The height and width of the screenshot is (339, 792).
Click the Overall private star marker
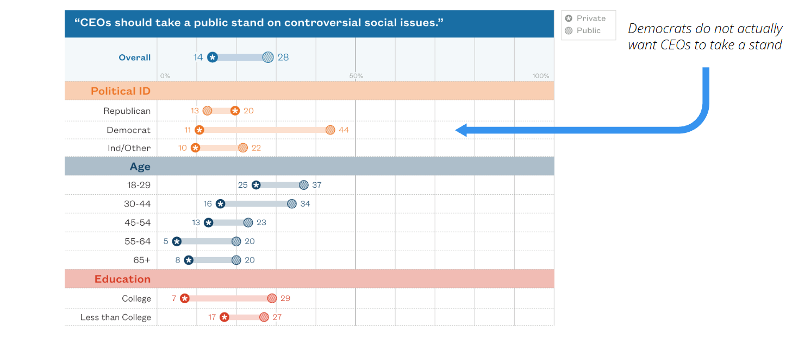(213, 57)
